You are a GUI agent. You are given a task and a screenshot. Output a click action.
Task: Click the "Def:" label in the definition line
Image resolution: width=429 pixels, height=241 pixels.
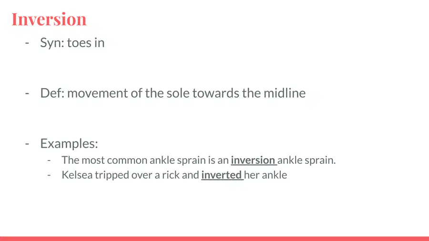pos(52,93)
